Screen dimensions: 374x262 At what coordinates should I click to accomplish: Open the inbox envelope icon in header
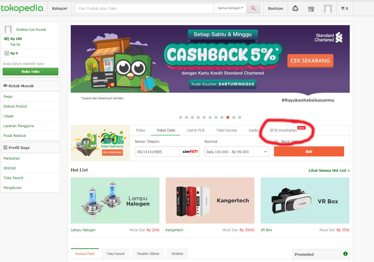point(295,9)
